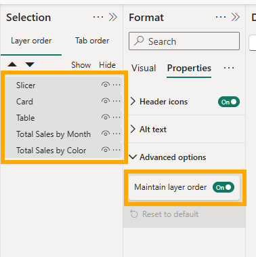The width and height of the screenshot is (256, 257).
Task: Select the Table layer row
Action: pos(63,117)
